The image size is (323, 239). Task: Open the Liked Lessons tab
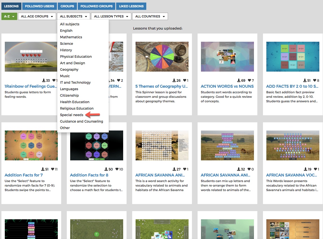tap(131, 6)
